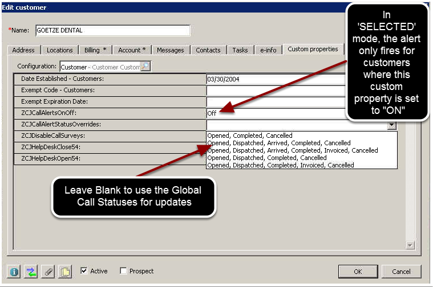Image resolution: width=433 pixels, height=287 pixels.
Task: Click the attachment paperclip icon
Action: [48, 272]
